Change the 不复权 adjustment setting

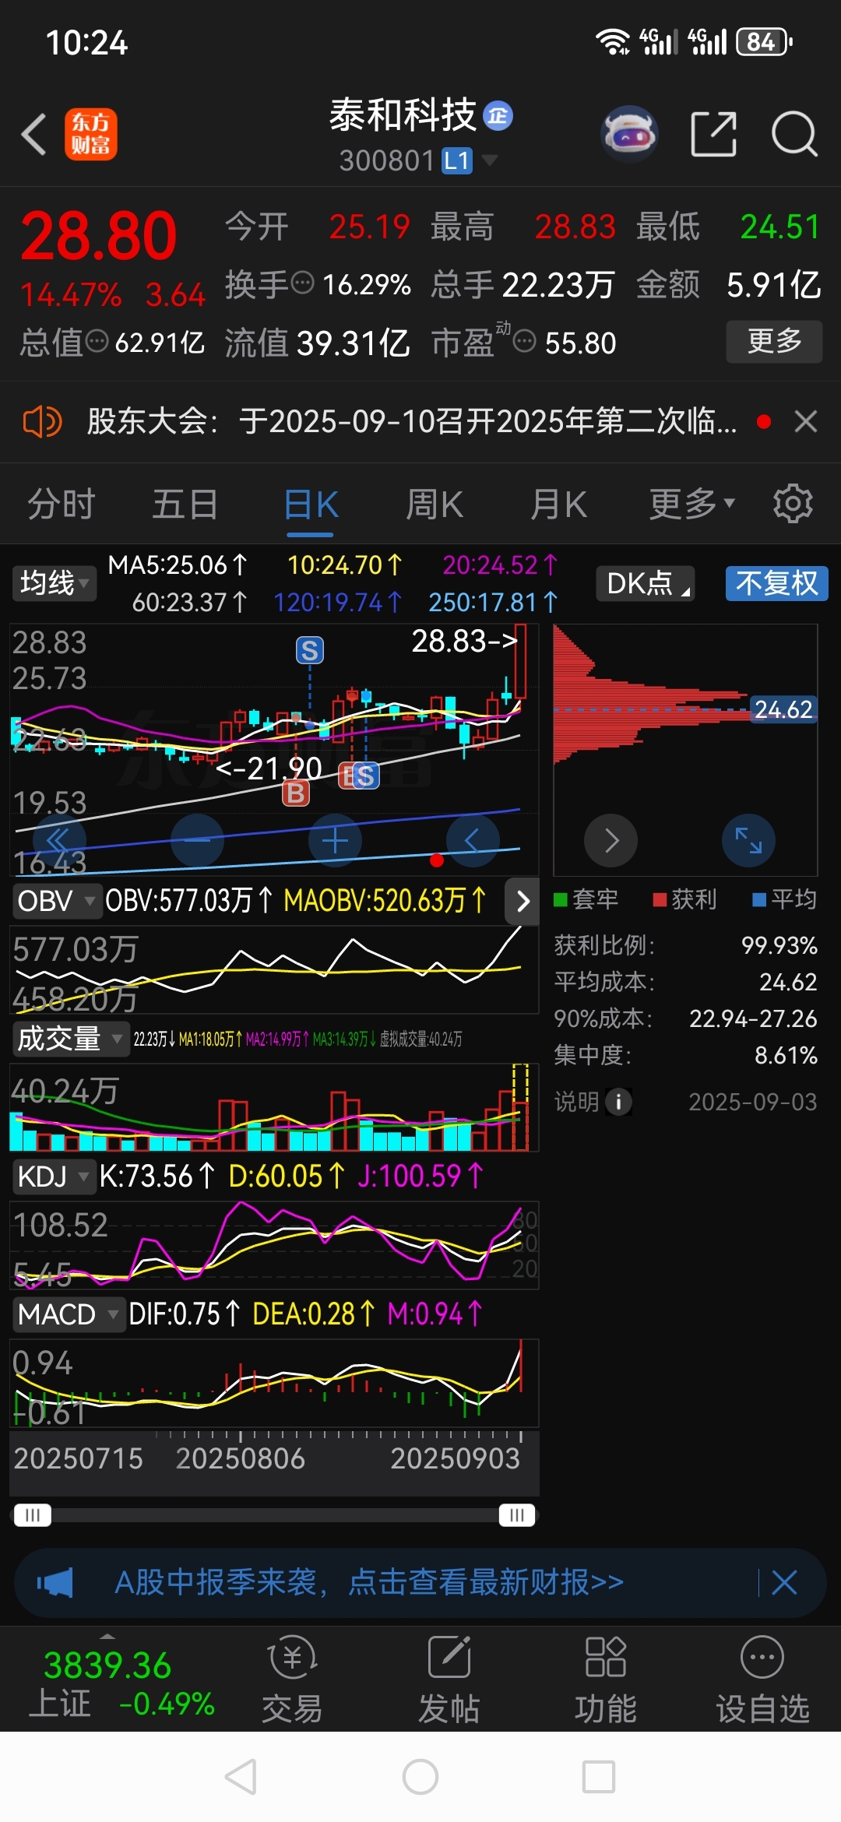click(777, 583)
